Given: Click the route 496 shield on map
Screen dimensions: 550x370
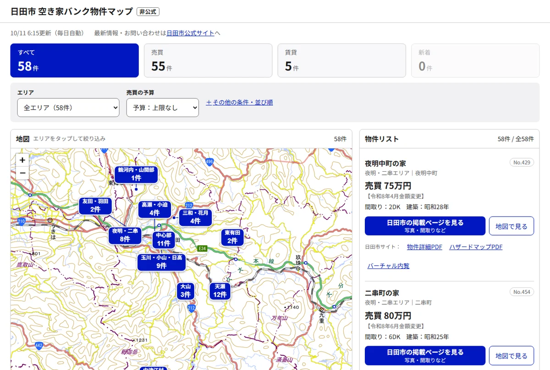Looking at the screenshot, I should (x=209, y=162).
